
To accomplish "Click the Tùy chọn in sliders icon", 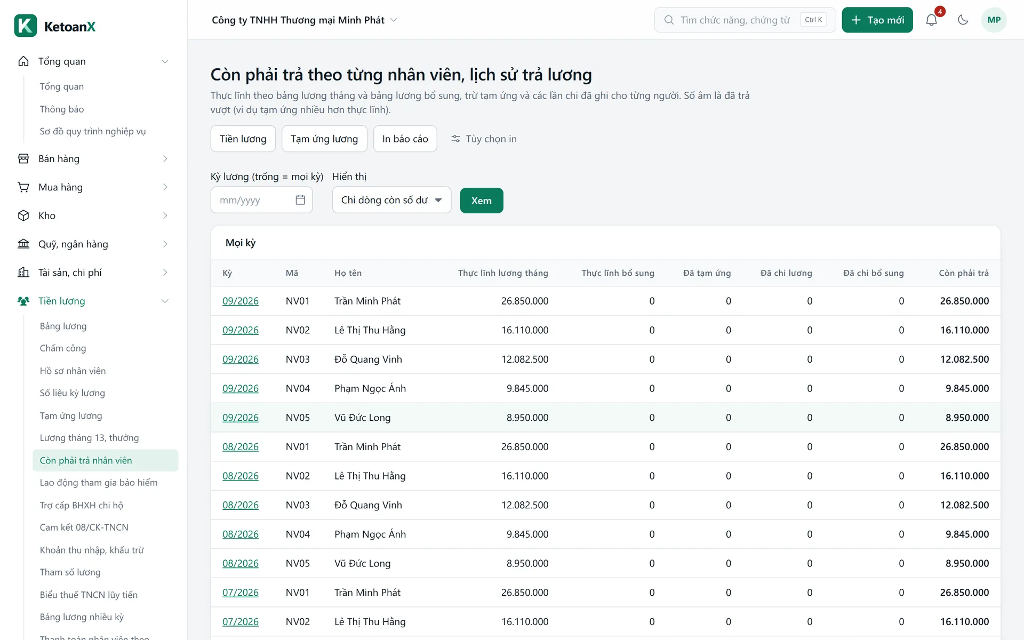I will [x=455, y=139].
